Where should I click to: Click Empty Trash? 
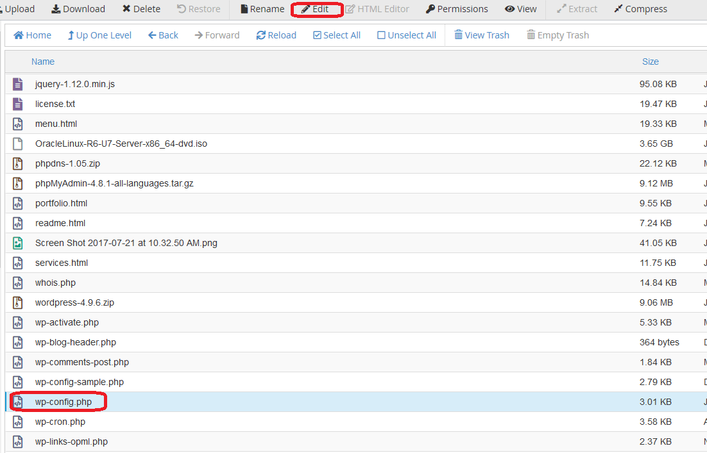click(x=558, y=35)
